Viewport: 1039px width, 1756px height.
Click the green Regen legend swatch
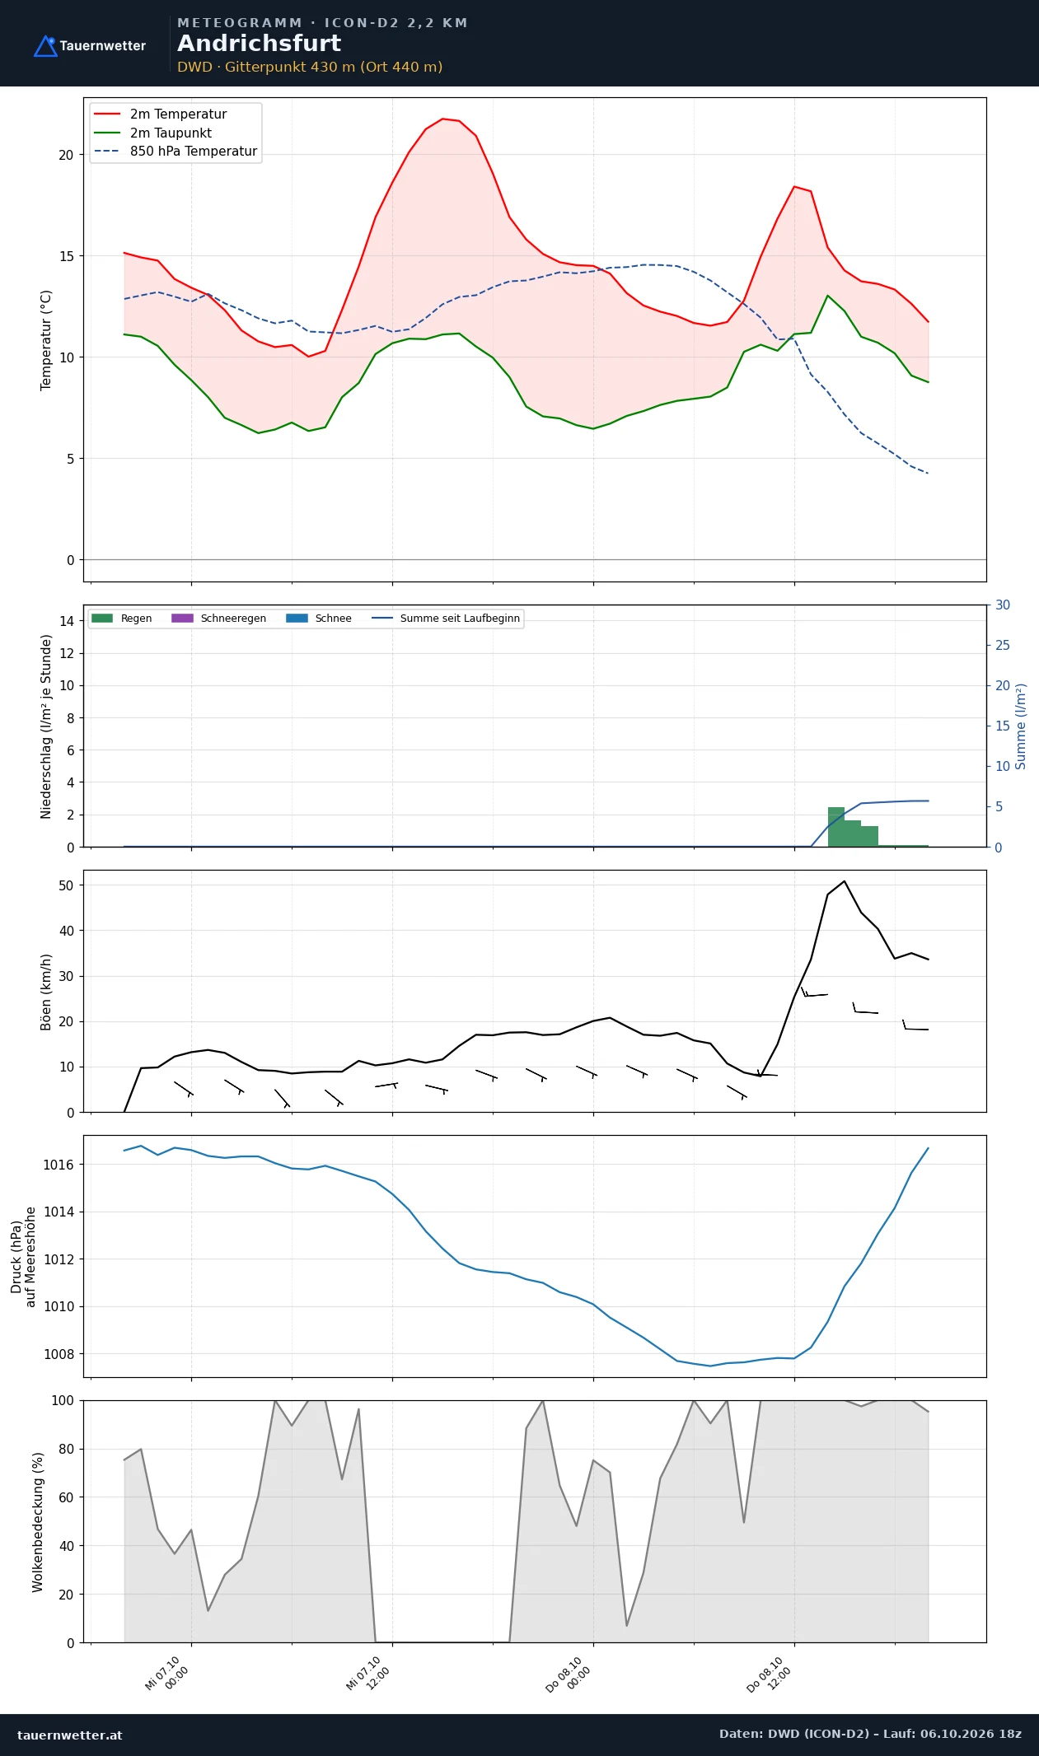click(x=102, y=619)
